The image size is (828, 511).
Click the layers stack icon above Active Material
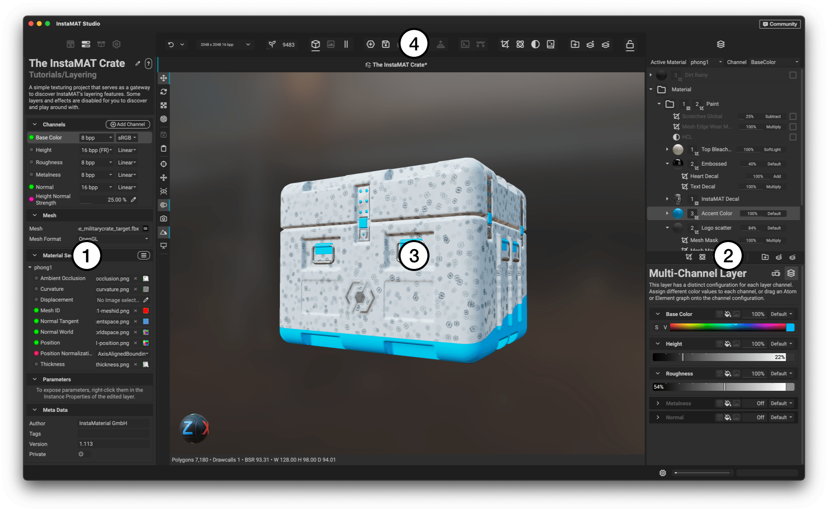pos(721,44)
